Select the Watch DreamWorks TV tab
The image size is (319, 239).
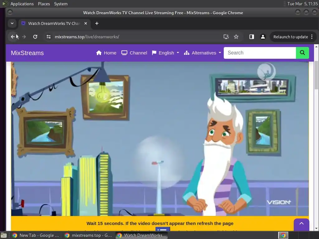(54, 23)
